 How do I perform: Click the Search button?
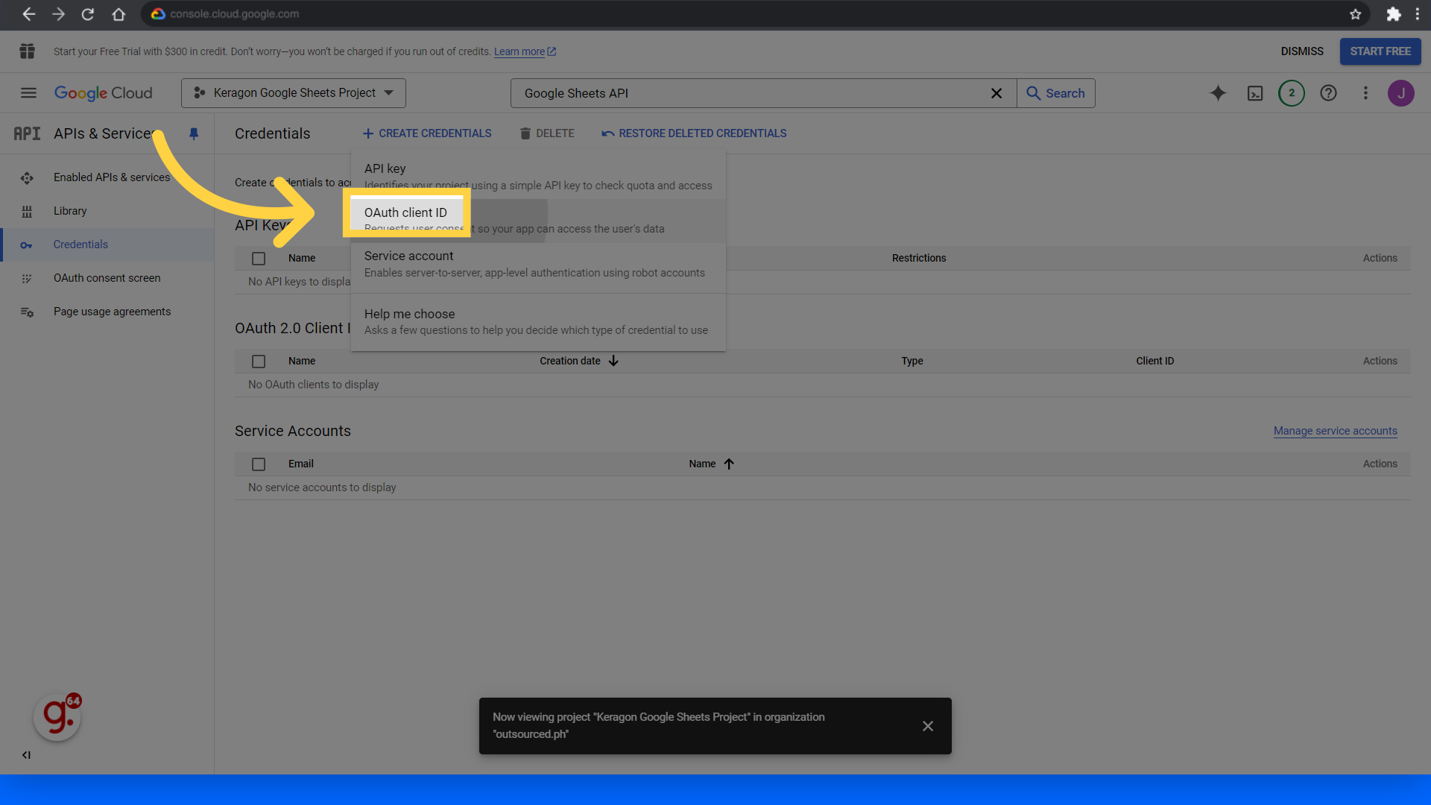coord(1056,93)
